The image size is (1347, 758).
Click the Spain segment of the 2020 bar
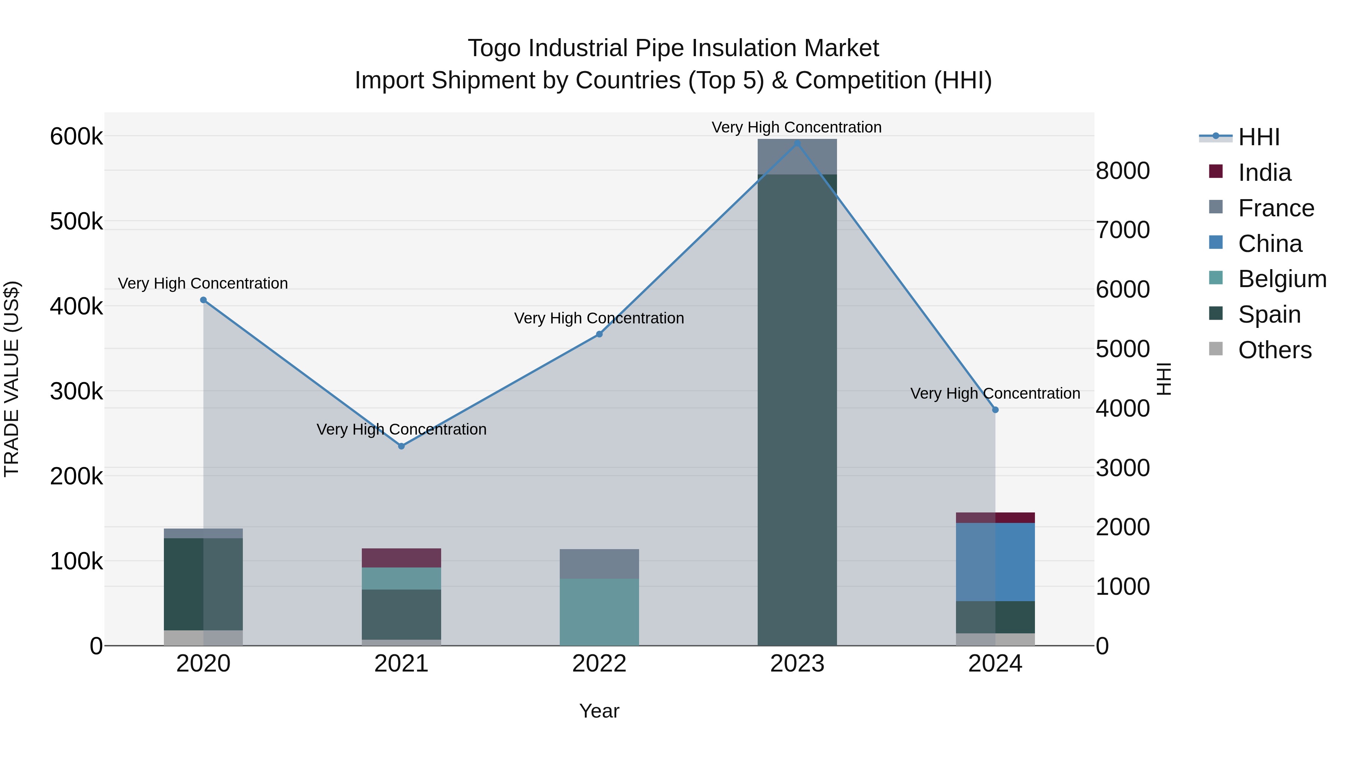pos(204,584)
